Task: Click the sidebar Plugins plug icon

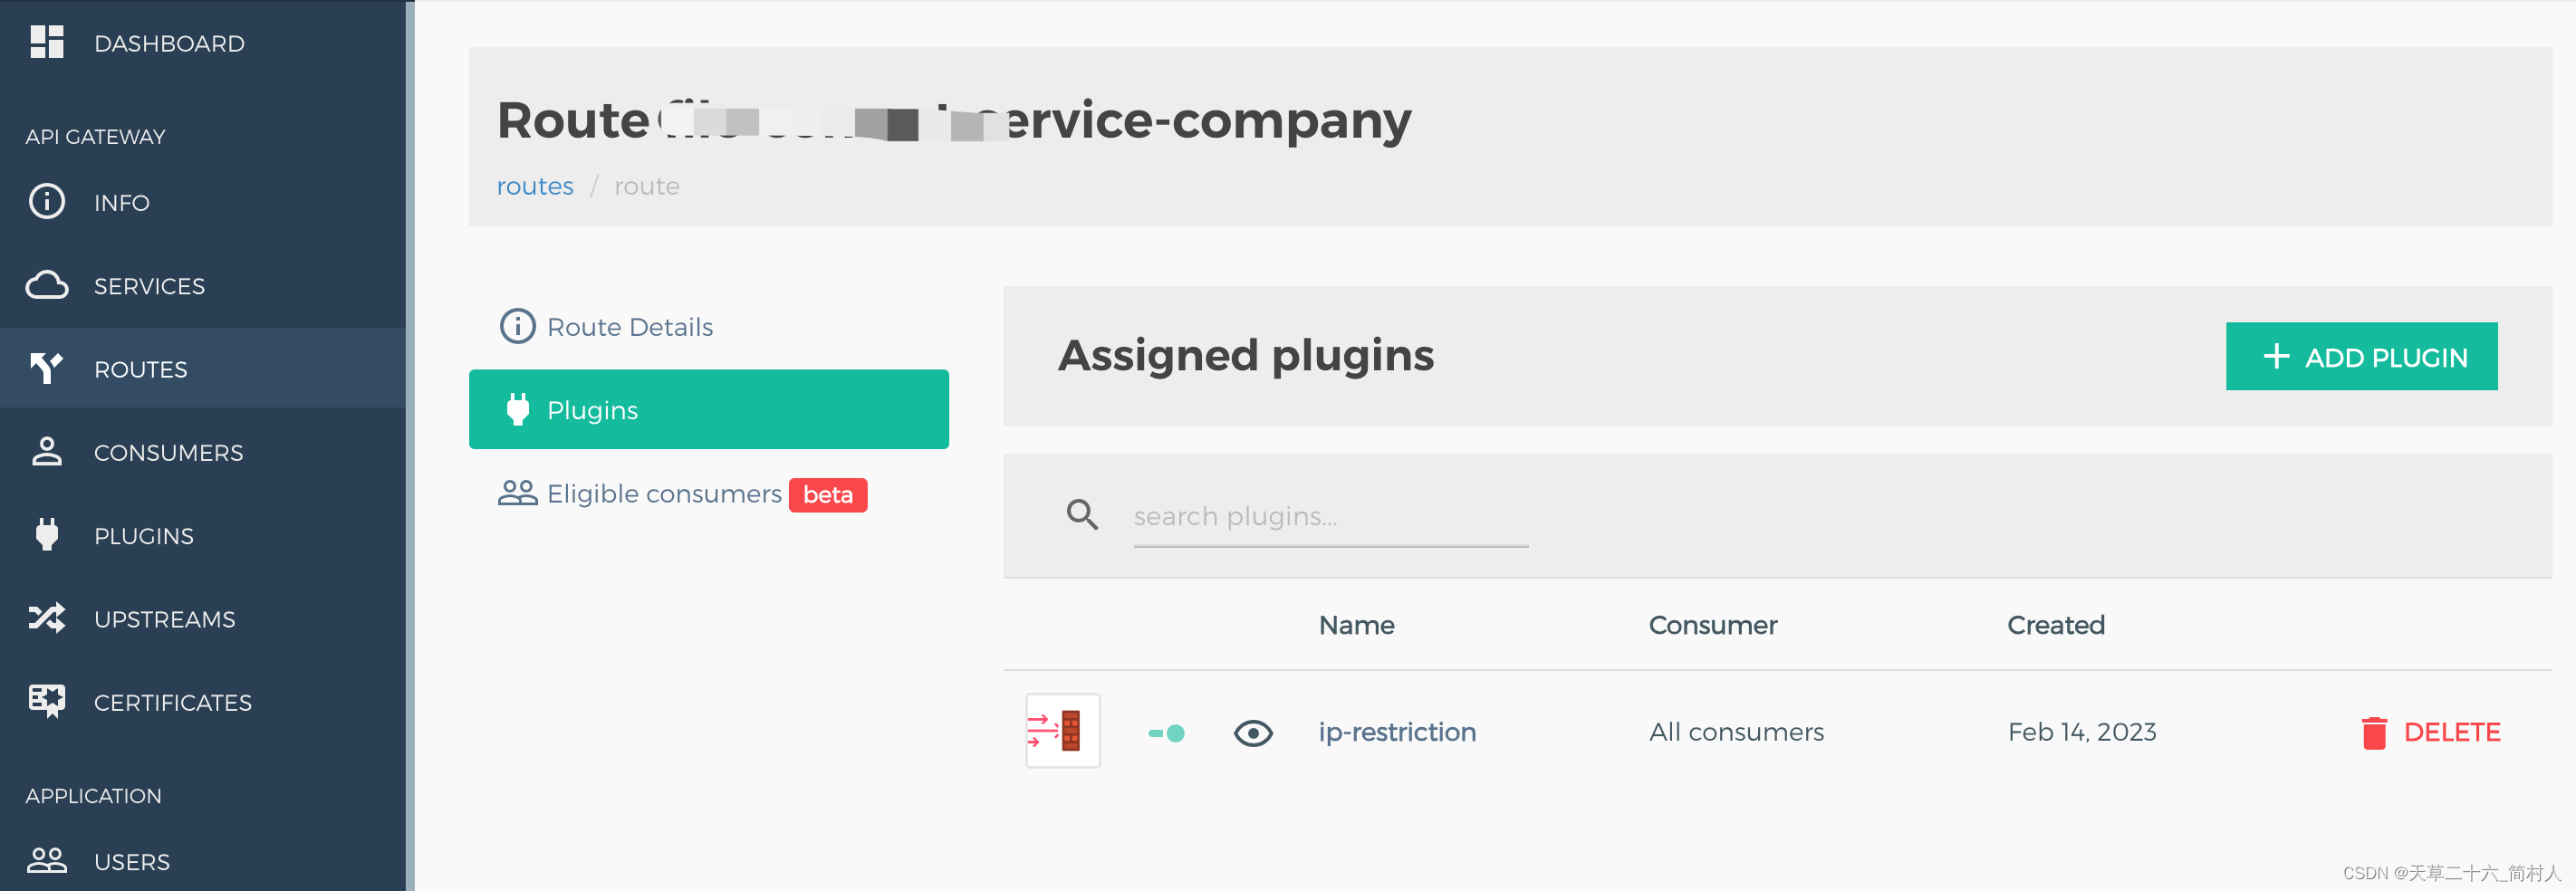Action: (47, 535)
